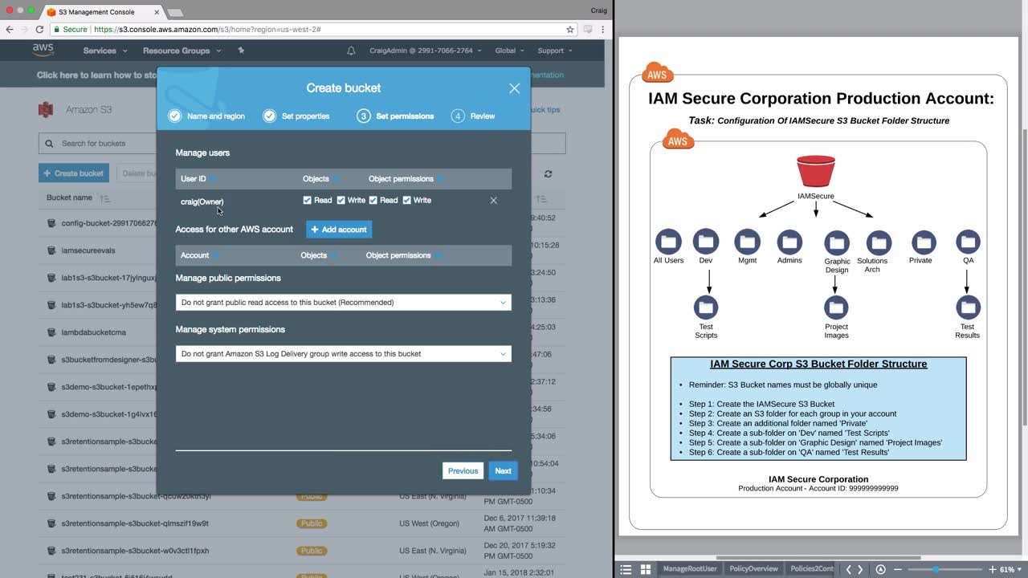Expand the Services menu

pos(105,51)
